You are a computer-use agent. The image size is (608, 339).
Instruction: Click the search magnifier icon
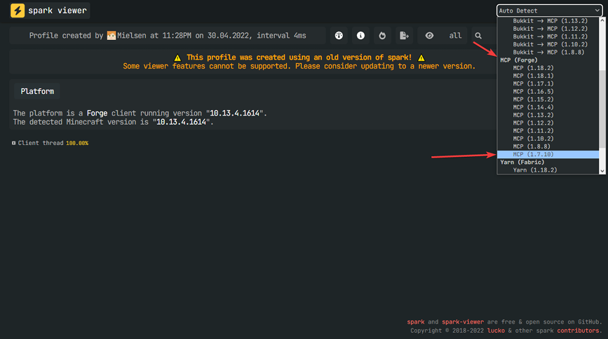coord(478,36)
